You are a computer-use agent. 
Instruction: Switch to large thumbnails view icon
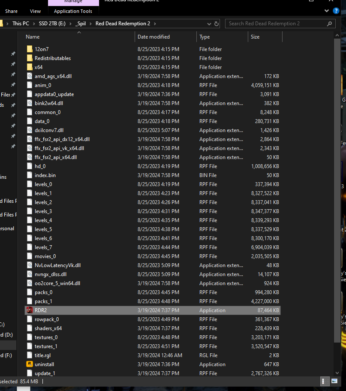tap(334, 381)
